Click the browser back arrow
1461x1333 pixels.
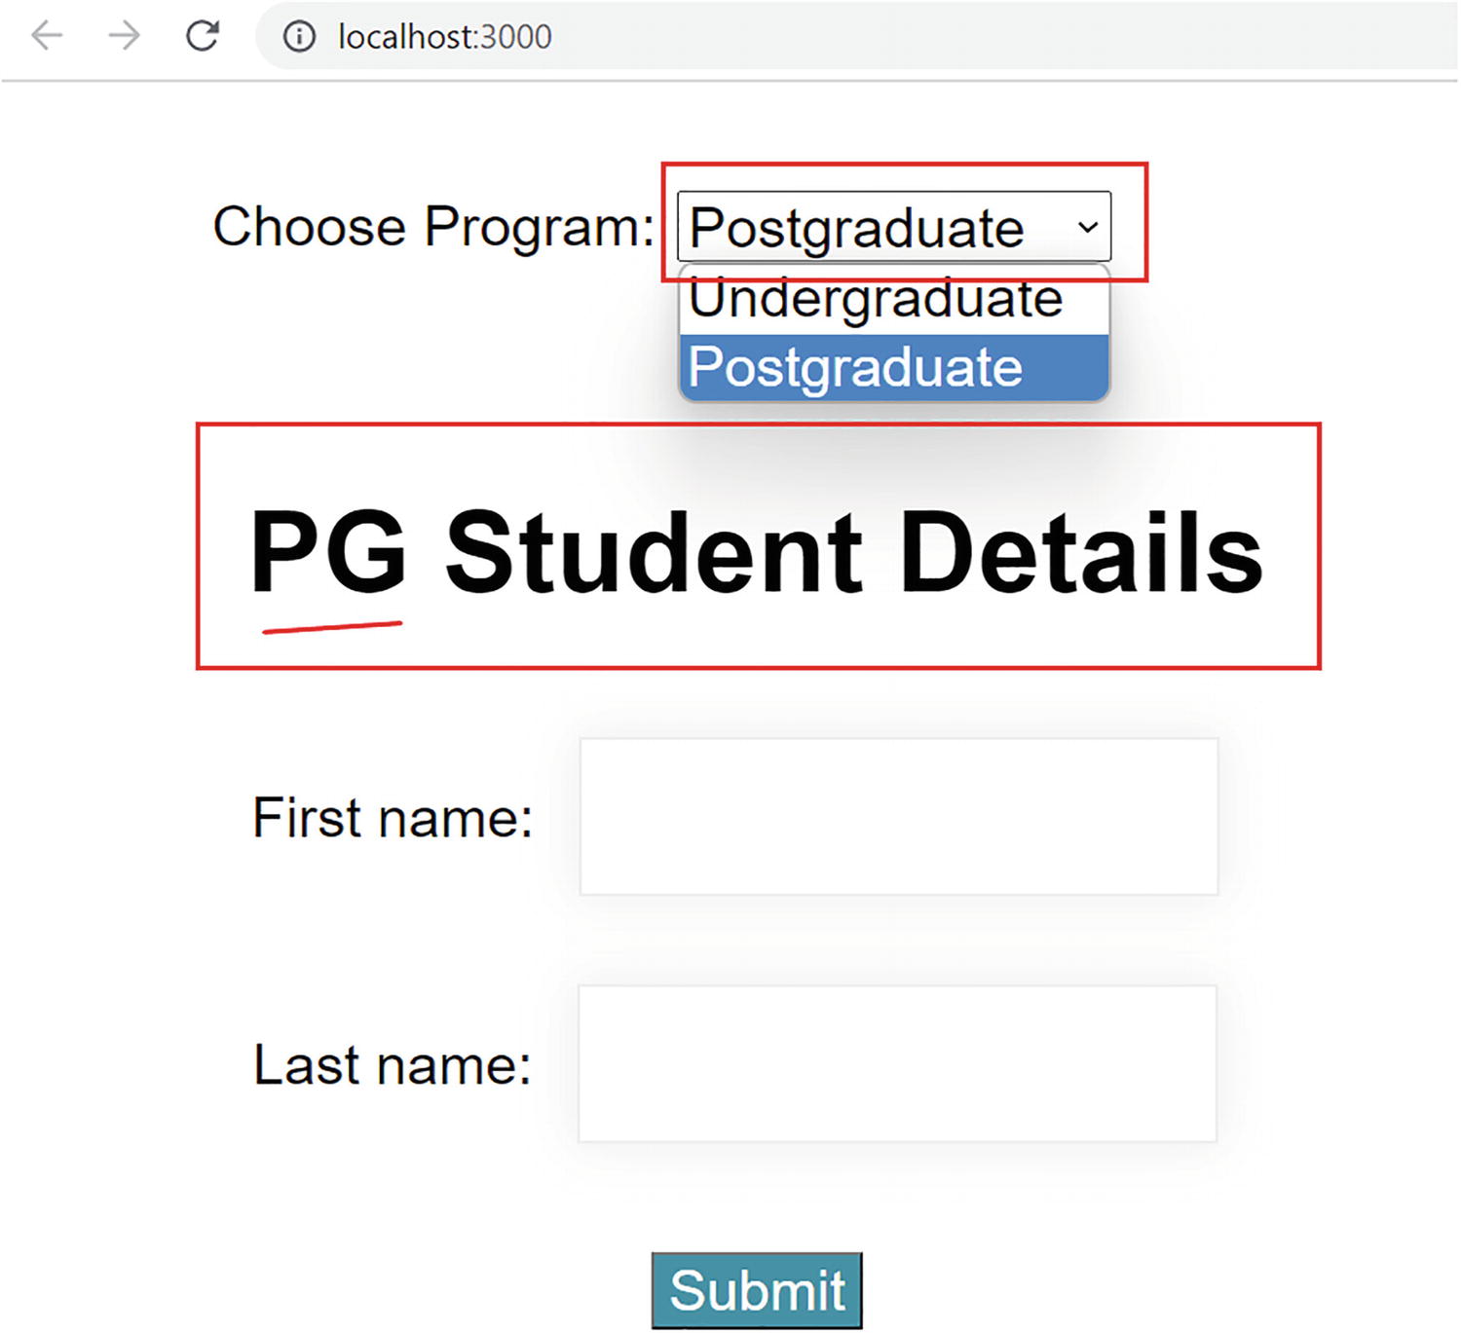pyautogui.click(x=47, y=36)
